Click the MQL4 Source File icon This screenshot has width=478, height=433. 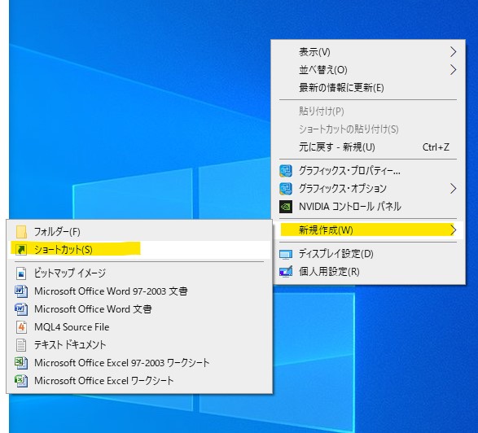[x=21, y=327]
